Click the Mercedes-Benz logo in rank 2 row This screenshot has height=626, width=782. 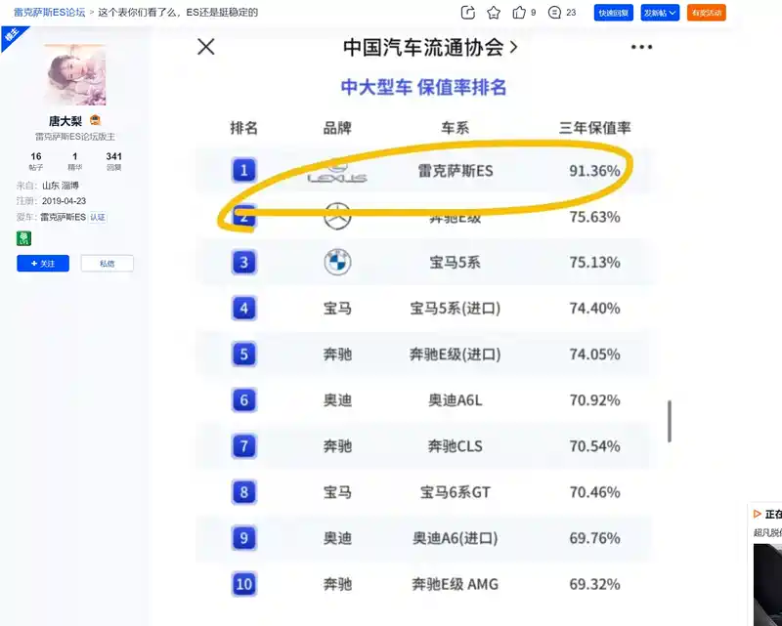click(x=337, y=216)
